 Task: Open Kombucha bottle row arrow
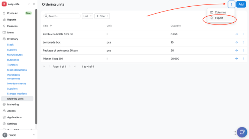tap(236, 34)
